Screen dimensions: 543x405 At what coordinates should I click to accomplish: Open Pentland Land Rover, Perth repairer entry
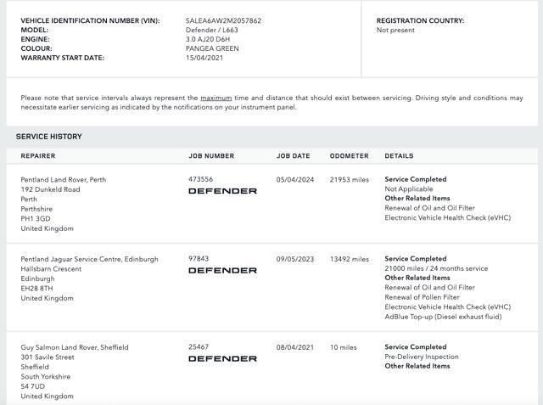tap(64, 180)
